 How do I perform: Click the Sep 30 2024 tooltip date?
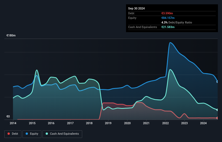pos(137,8)
